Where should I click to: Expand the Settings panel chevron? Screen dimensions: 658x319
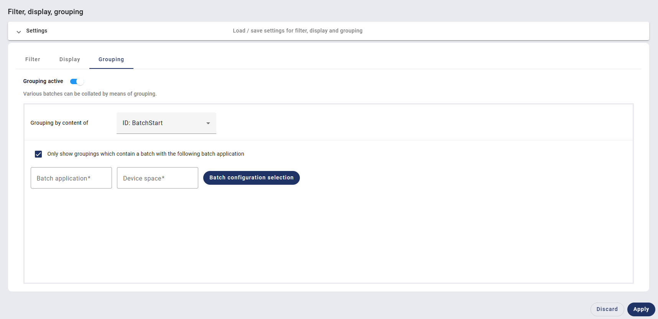point(18,31)
